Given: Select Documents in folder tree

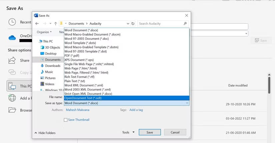Looking at the screenshot, I should [x=51, y=59].
